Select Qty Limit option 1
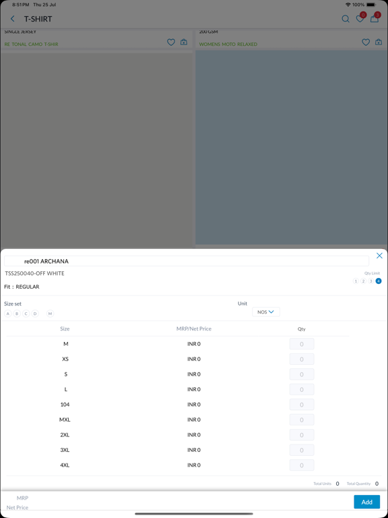388x518 pixels. coord(356,281)
